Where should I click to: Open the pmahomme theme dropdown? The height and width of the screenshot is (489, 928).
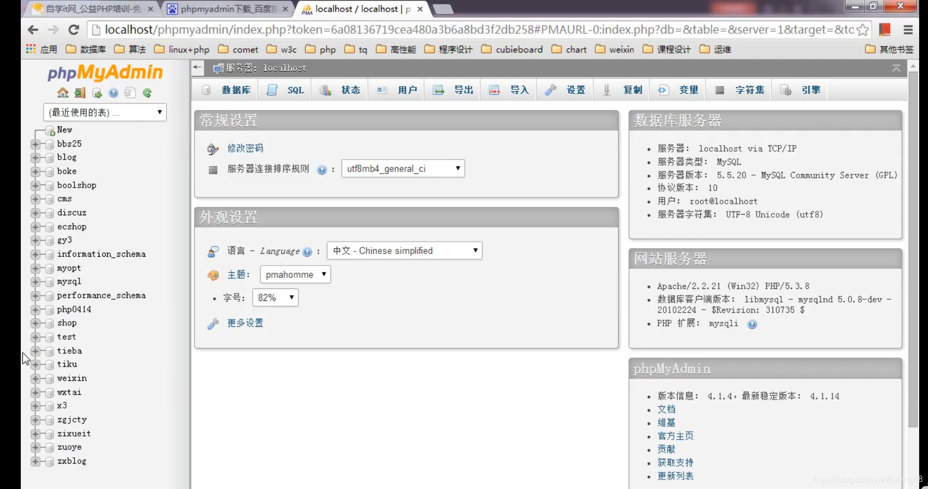pyautogui.click(x=295, y=274)
